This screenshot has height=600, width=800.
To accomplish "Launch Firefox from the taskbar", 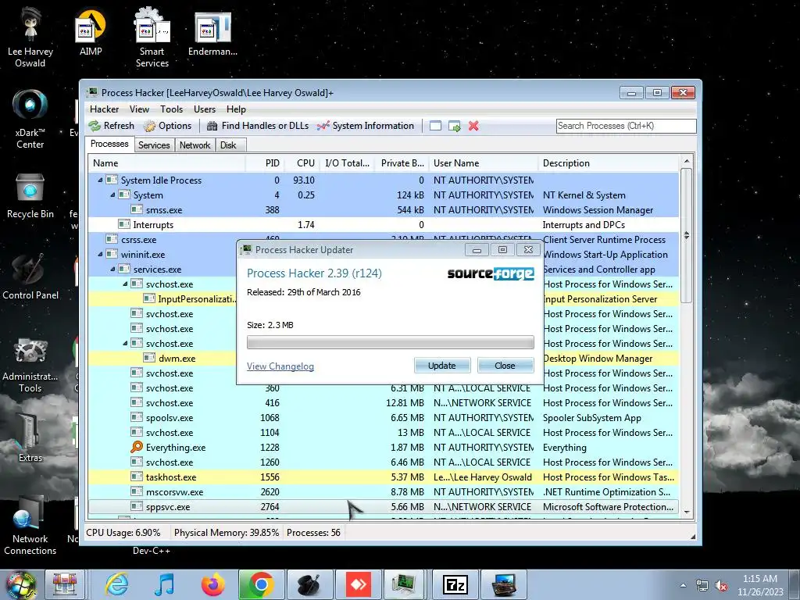I will pyautogui.click(x=212, y=584).
